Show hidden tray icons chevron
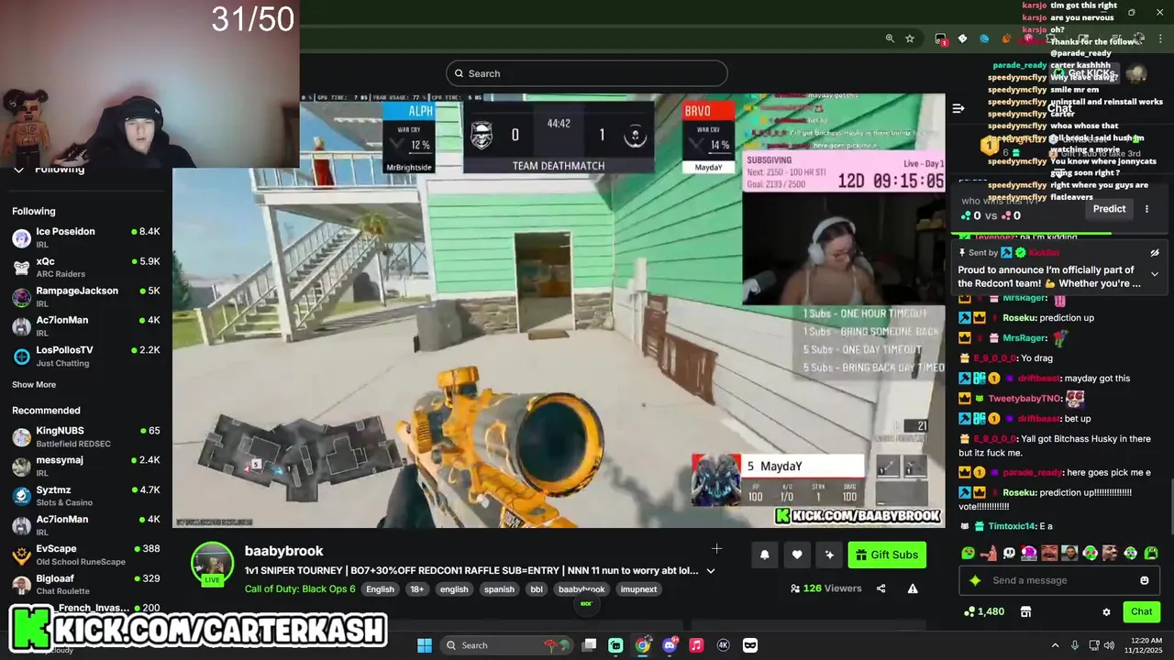This screenshot has width=1174, height=660. [x=1055, y=645]
